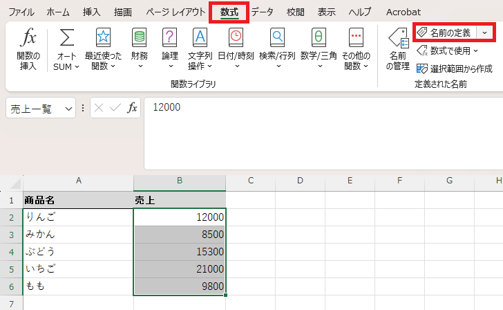
Task: Select column F header
Action: click(x=399, y=183)
